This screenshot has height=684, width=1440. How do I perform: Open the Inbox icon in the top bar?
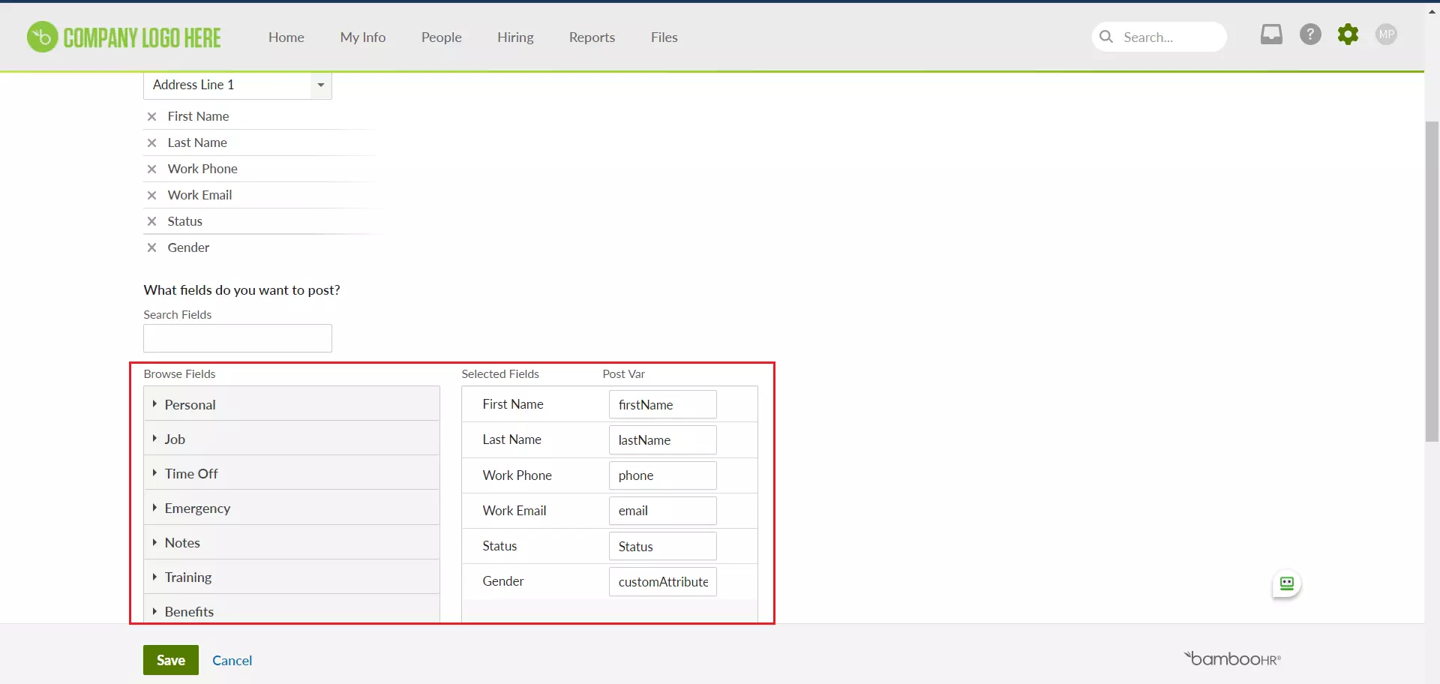1271,34
